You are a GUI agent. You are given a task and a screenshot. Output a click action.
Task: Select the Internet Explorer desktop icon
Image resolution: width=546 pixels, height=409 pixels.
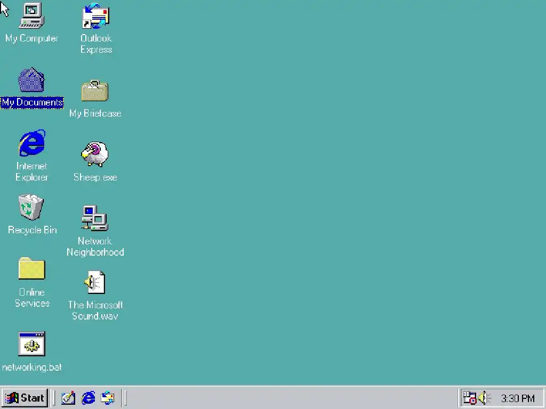pos(32,143)
